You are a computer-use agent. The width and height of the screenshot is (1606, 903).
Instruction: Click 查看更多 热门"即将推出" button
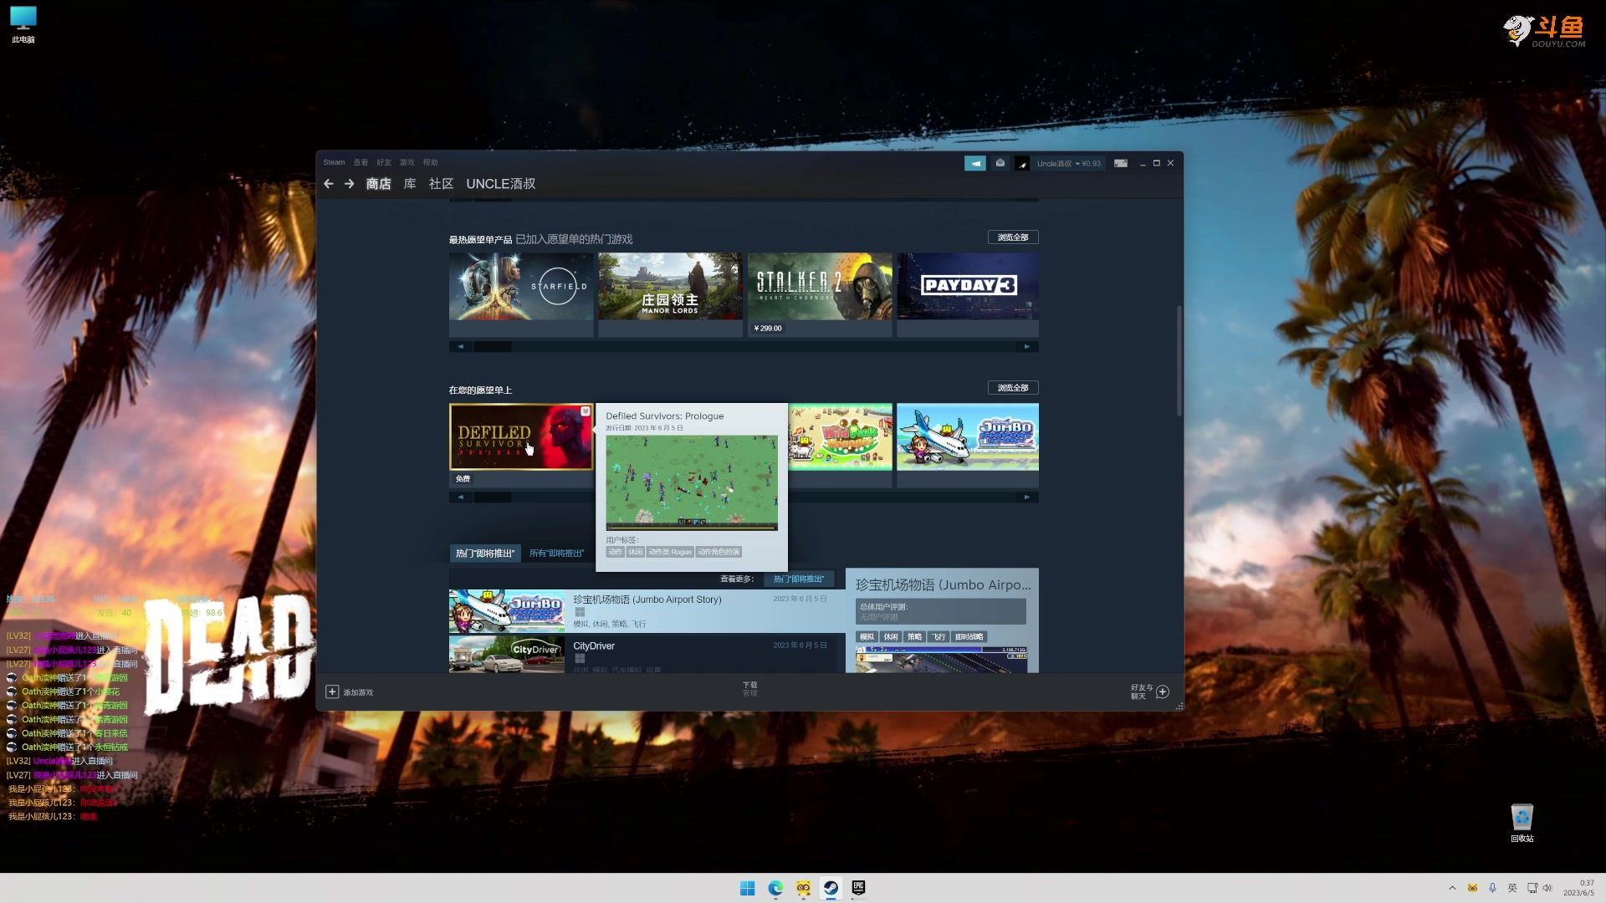click(x=799, y=579)
